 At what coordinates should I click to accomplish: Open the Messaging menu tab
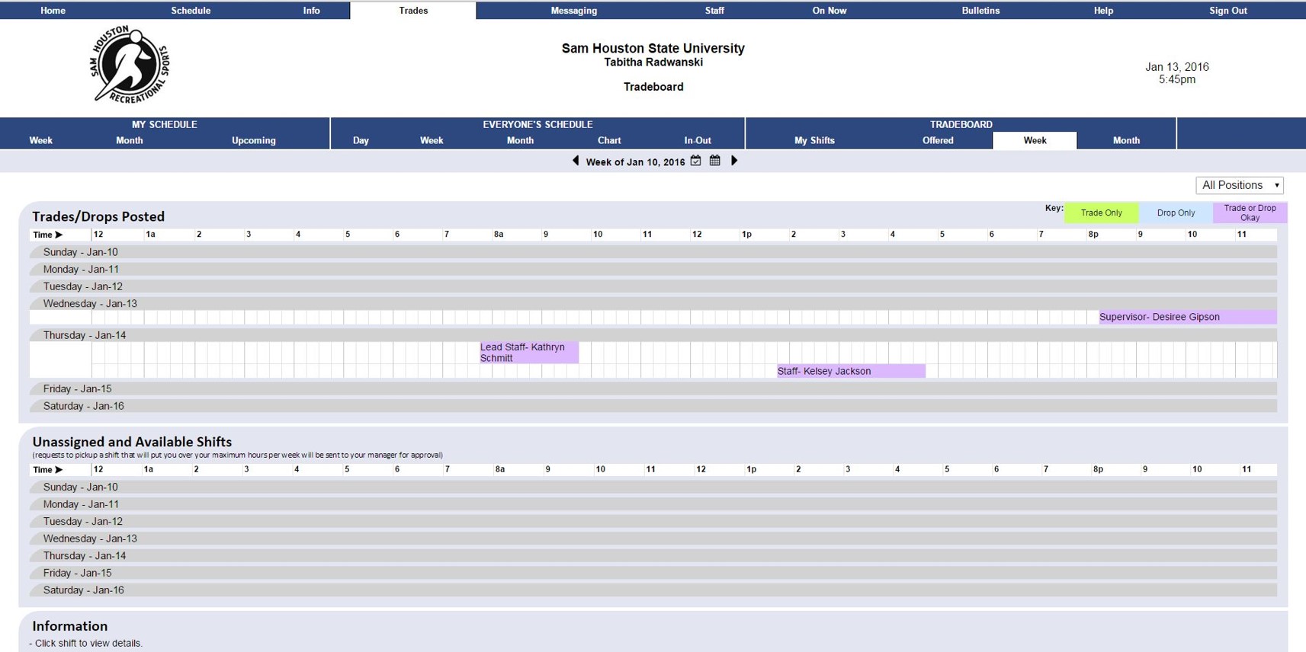(573, 11)
